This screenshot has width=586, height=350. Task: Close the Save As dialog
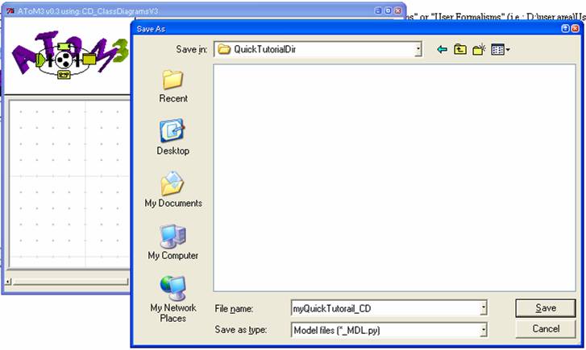[x=576, y=29]
